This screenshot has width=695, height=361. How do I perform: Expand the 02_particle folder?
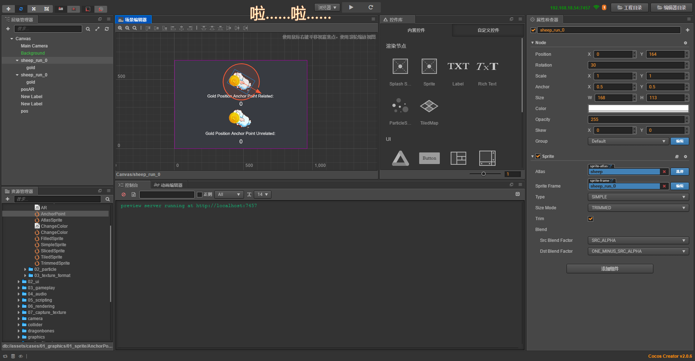click(25, 269)
